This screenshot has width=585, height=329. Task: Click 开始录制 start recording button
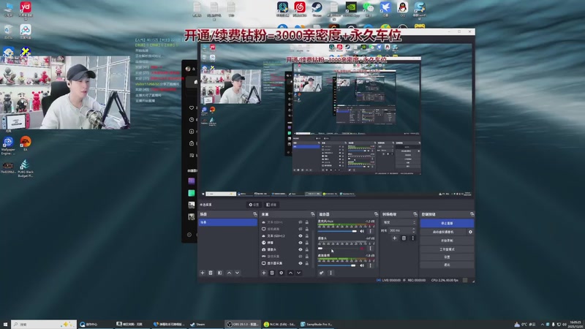[447, 241]
